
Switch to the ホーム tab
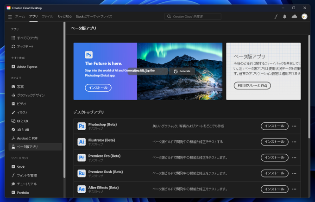(x=20, y=17)
